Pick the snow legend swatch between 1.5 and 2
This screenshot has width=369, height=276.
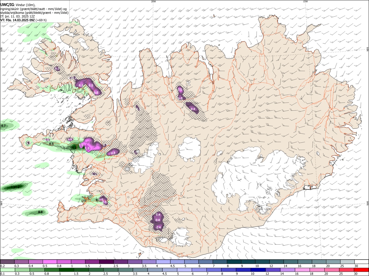(92, 262)
